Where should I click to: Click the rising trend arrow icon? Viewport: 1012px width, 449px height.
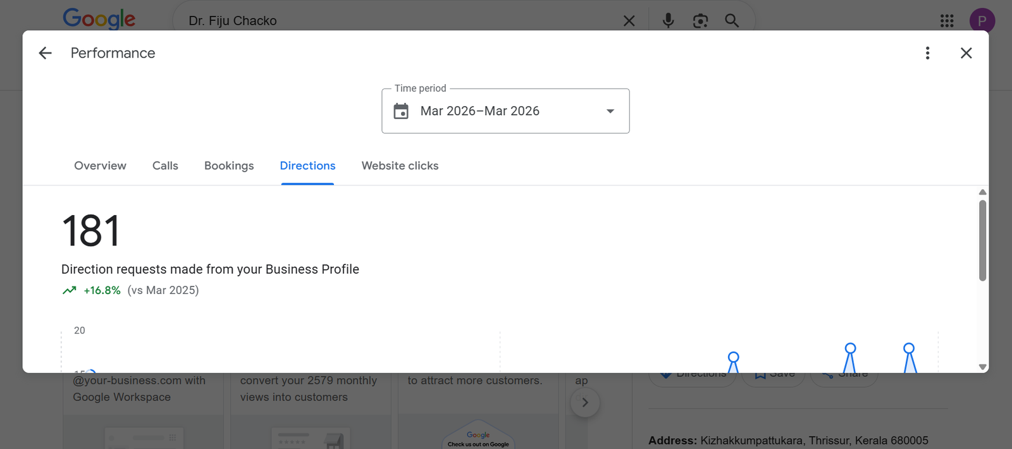[x=69, y=290]
